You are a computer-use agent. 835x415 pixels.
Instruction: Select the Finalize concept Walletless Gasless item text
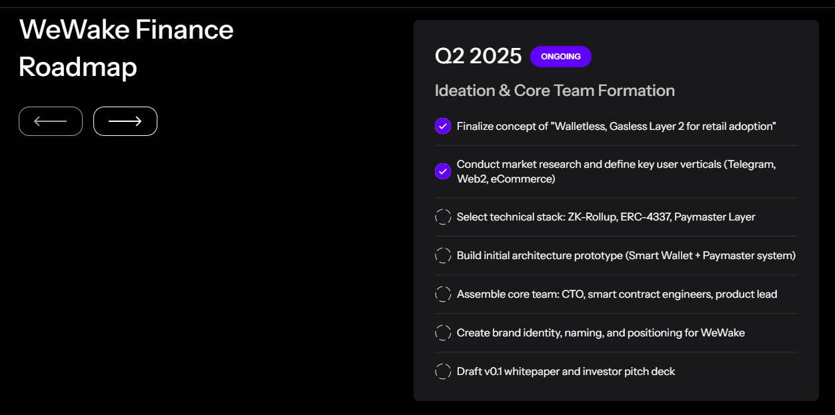tap(616, 126)
